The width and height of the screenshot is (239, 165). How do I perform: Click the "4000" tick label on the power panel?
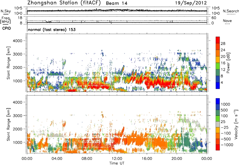[x=17, y=41]
